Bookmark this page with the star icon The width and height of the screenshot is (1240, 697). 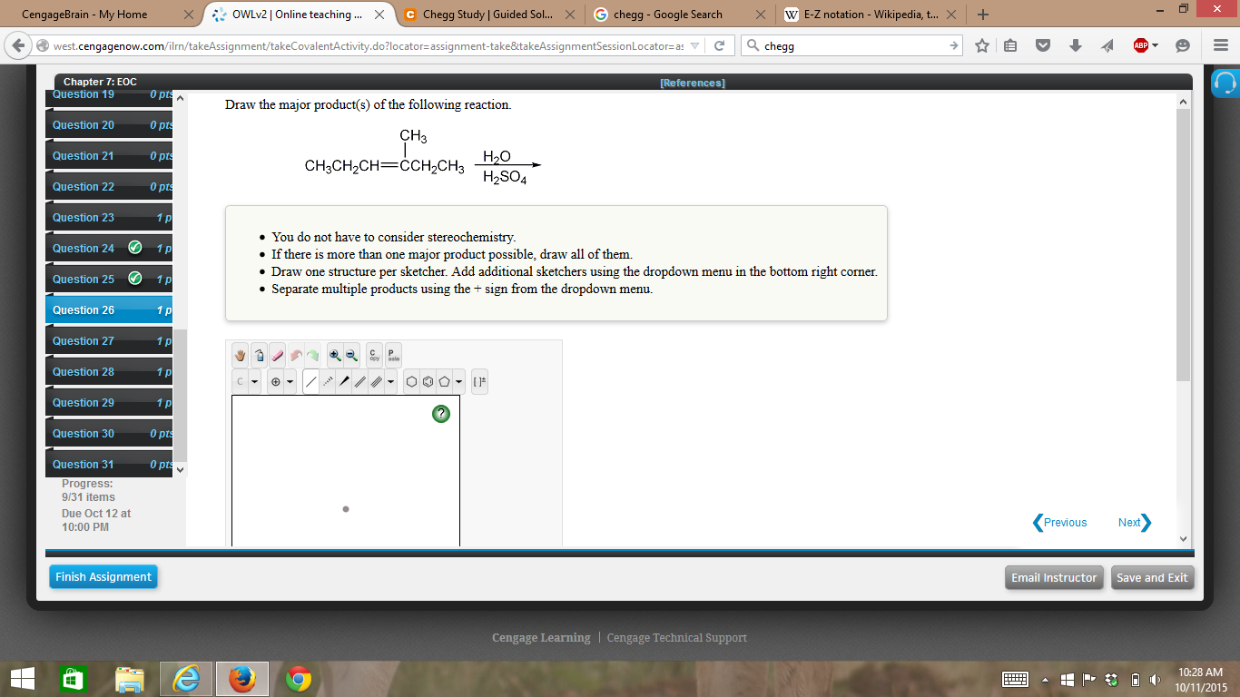tap(982, 45)
